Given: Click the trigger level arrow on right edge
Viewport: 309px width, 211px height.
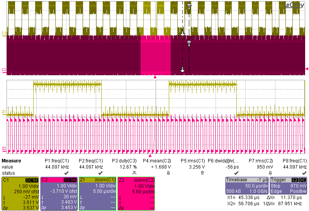Looking at the screenshot, I should pyautogui.click(x=307, y=69).
